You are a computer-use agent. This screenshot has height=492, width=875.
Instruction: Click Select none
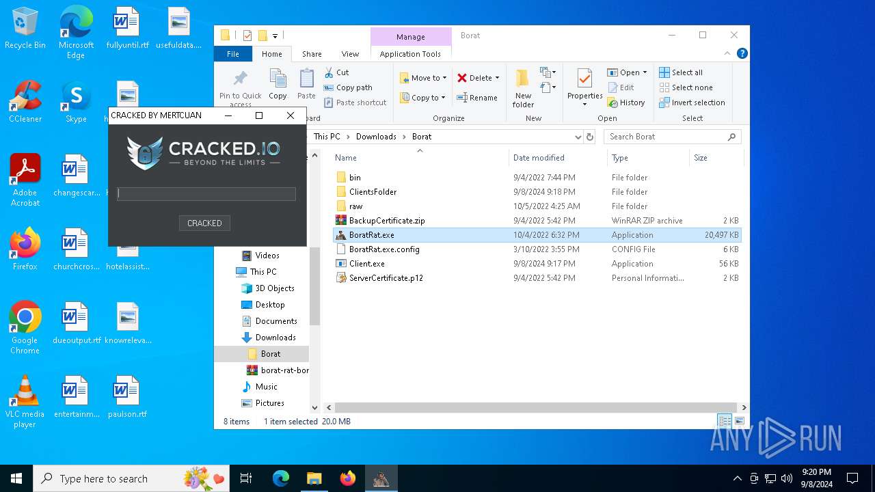(686, 87)
